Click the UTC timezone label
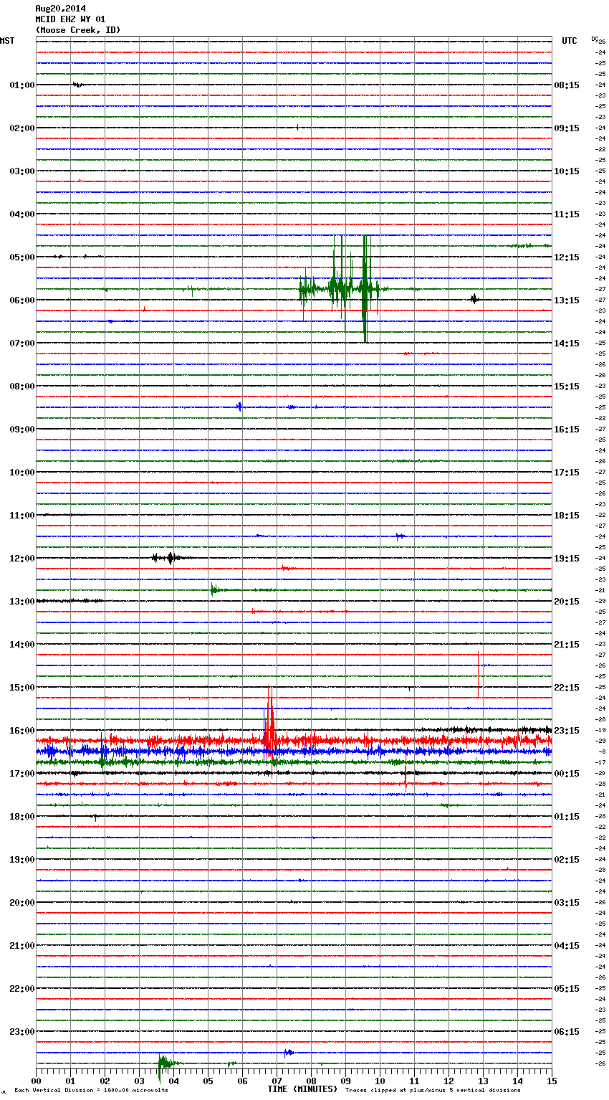Image resolution: width=609 pixels, height=1100 pixels. tap(570, 41)
